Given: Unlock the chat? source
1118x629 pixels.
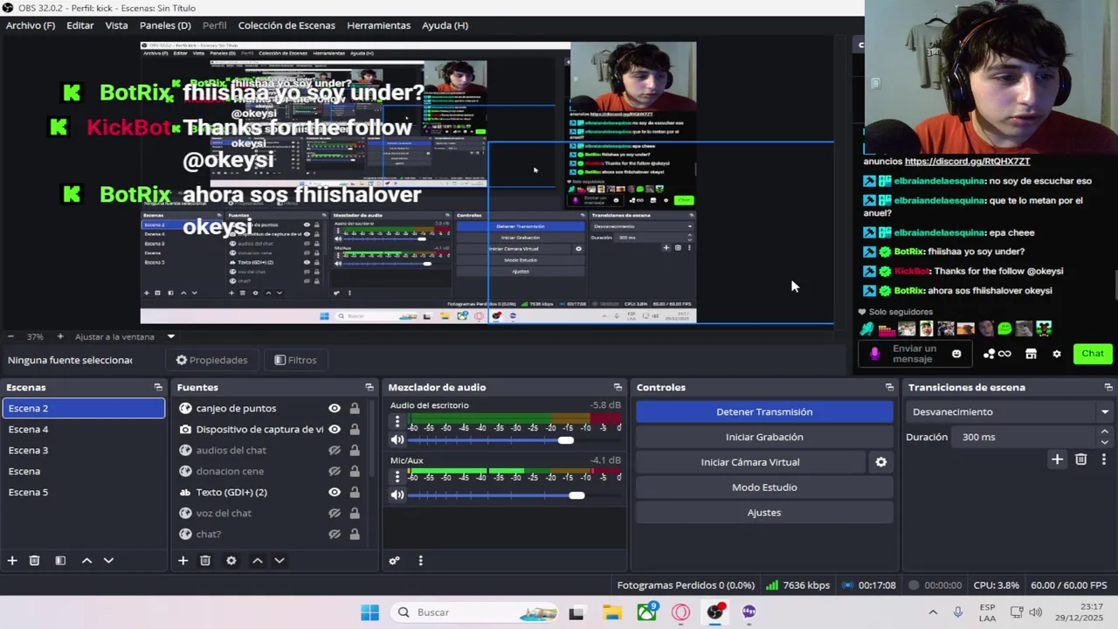Looking at the screenshot, I should point(355,534).
